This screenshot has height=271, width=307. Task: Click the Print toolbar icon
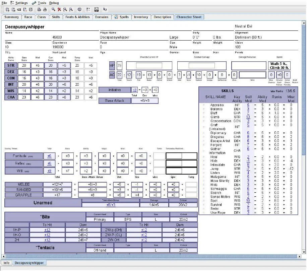click(45, 9)
